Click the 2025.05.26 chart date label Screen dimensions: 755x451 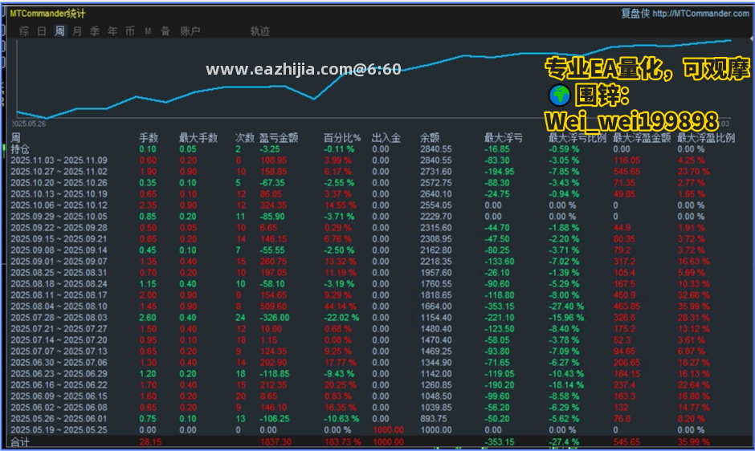click(x=29, y=124)
